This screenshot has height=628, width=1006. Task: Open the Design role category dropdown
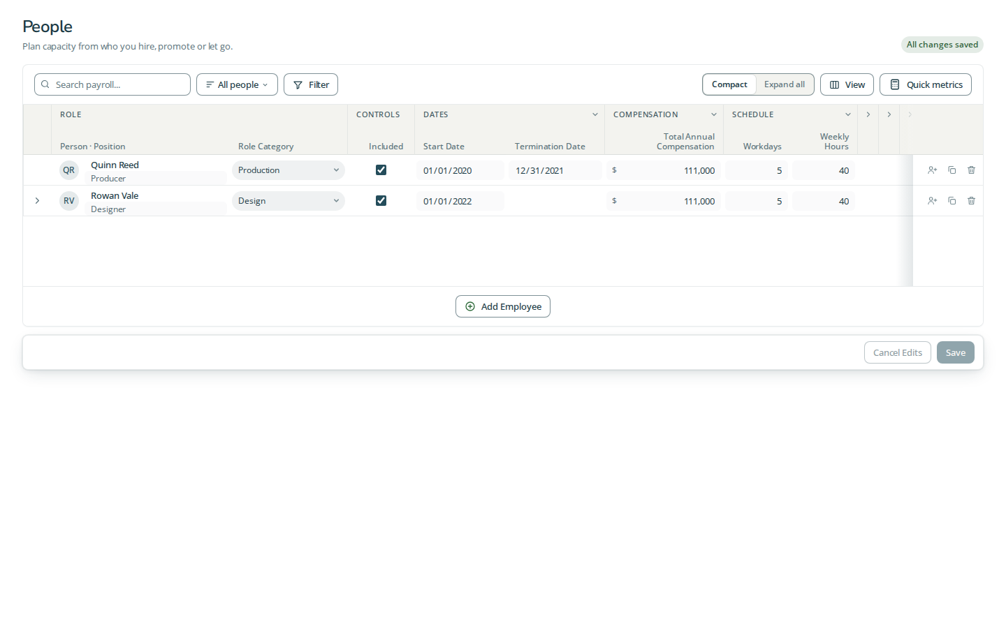(x=288, y=201)
